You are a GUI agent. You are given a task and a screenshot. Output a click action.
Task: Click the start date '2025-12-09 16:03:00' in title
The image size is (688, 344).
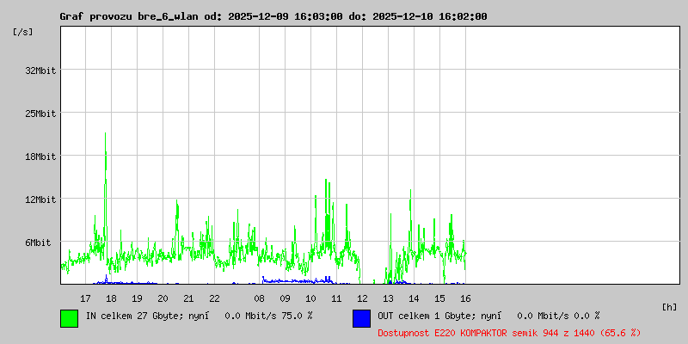(286, 16)
